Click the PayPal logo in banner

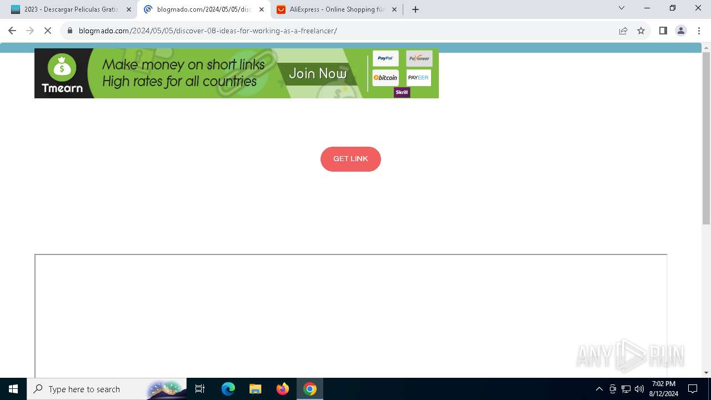click(x=385, y=58)
